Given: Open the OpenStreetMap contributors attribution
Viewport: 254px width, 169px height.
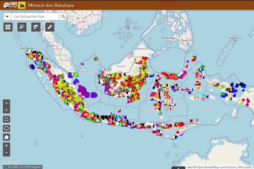Looking at the screenshot, I should pos(214,166).
